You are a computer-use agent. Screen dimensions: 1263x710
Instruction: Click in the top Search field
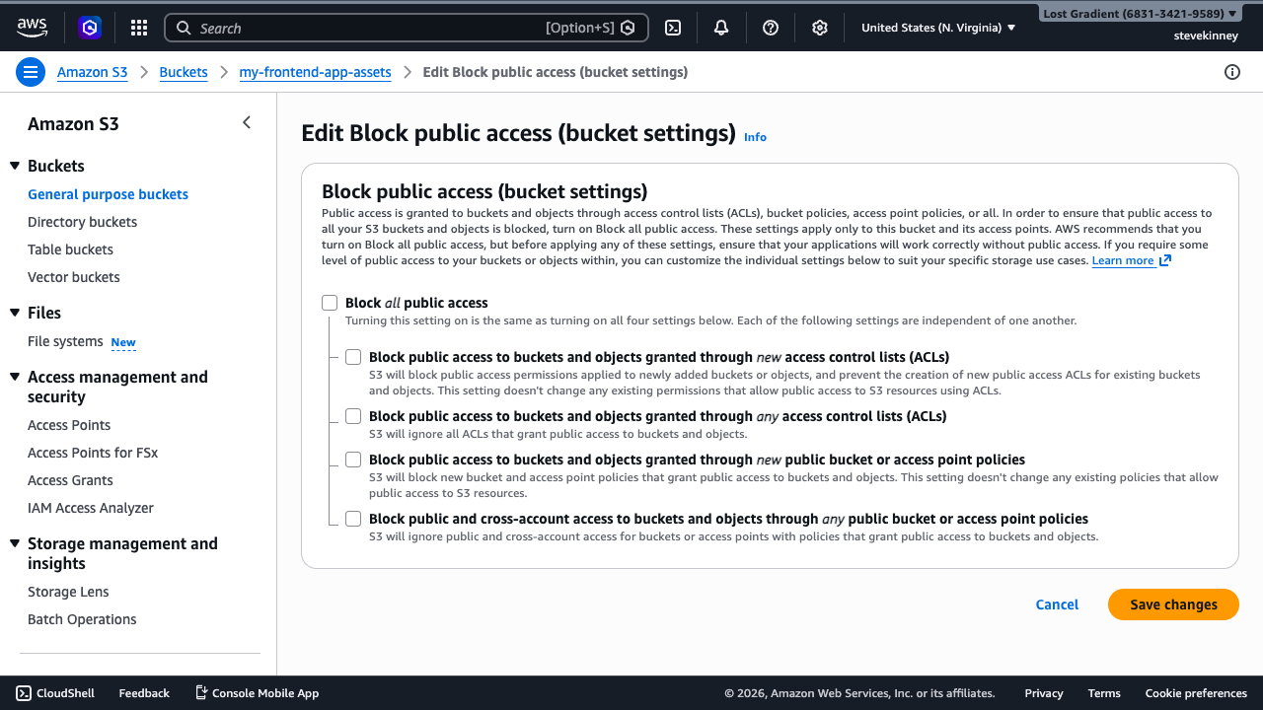pos(406,28)
